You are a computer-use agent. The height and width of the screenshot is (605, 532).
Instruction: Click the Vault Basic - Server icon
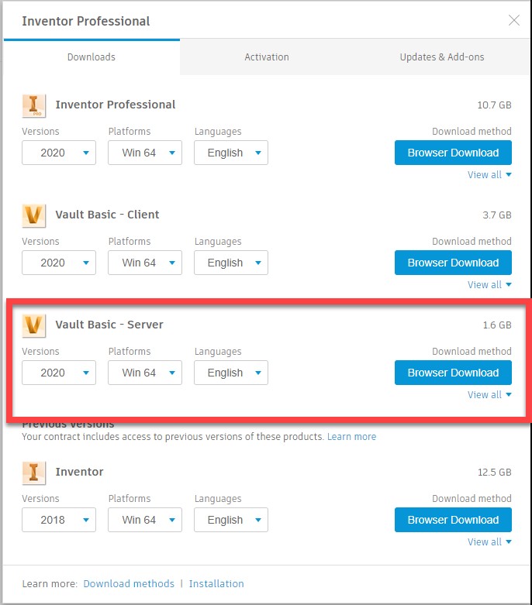point(34,325)
